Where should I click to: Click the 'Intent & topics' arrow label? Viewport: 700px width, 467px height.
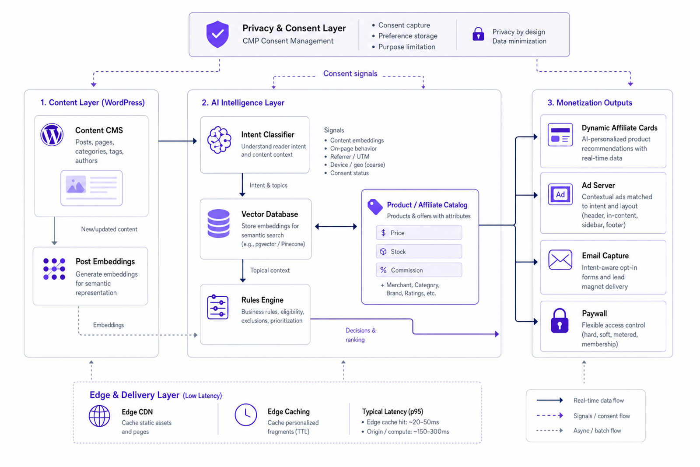(268, 186)
